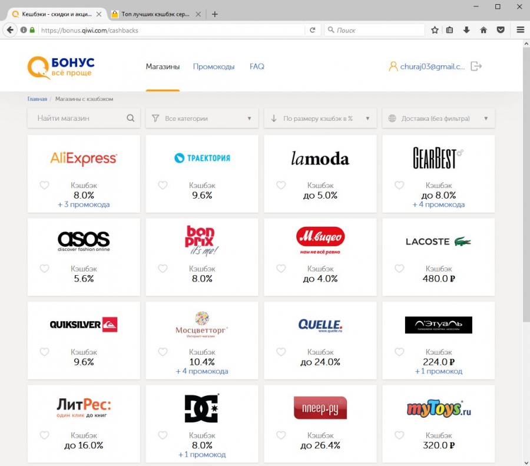Favorite ЛитРес with the heart icon
Image resolution: width=530 pixels, height=466 pixels.
point(44,435)
